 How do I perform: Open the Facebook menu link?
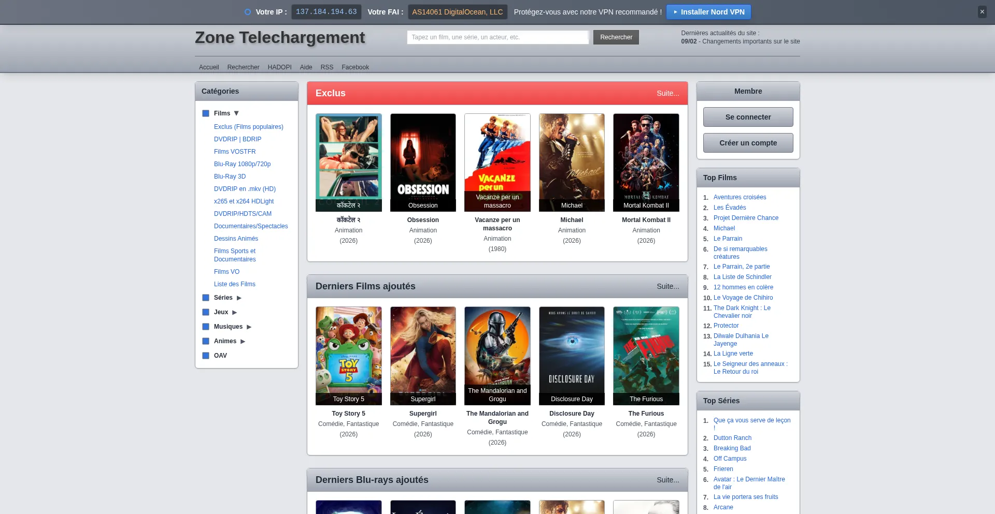(x=355, y=67)
